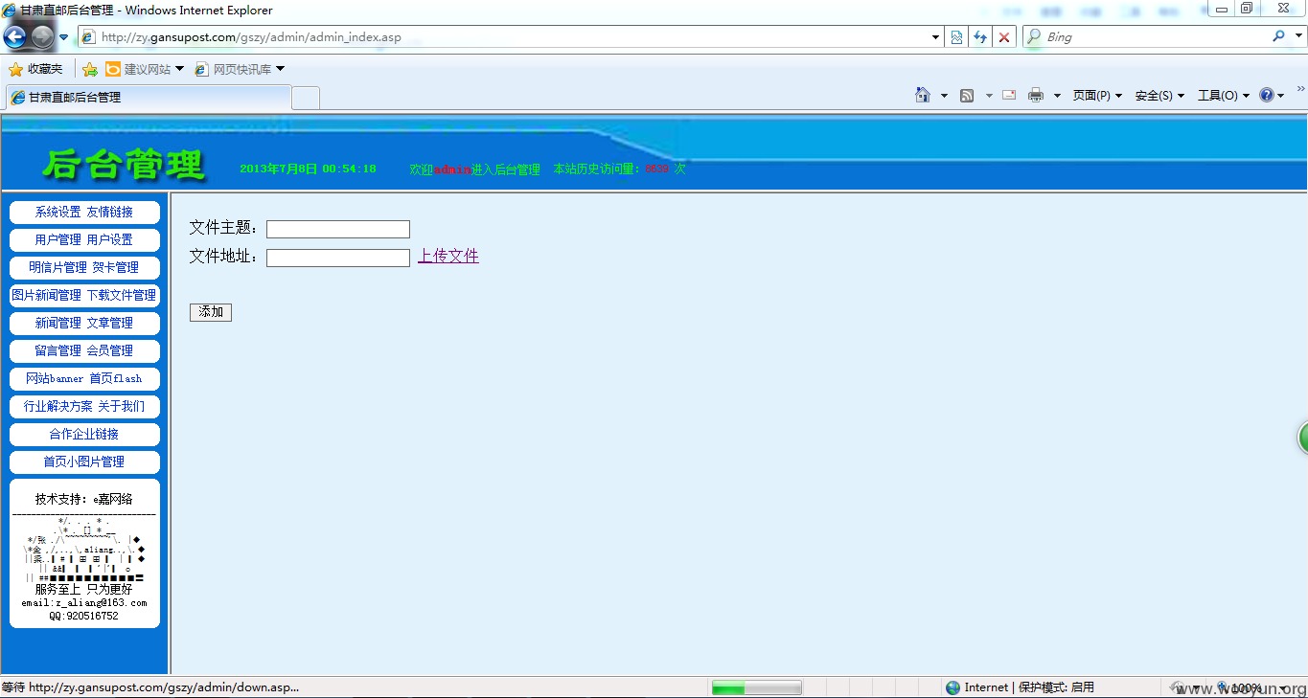
Task: Click the 上传文件 upload link
Action: click(x=448, y=257)
